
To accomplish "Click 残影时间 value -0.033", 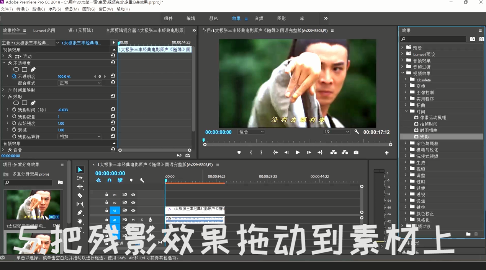I will [x=63, y=110].
